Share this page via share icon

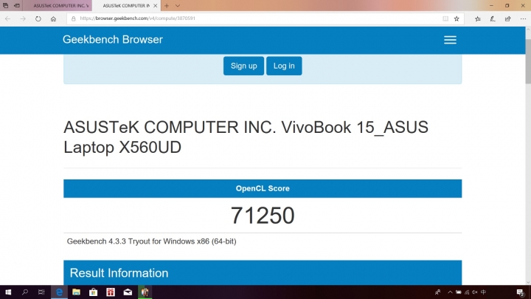tap(507, 18)
